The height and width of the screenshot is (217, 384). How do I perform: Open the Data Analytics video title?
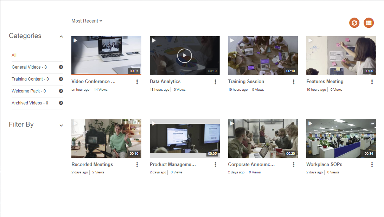pos(165,82)
